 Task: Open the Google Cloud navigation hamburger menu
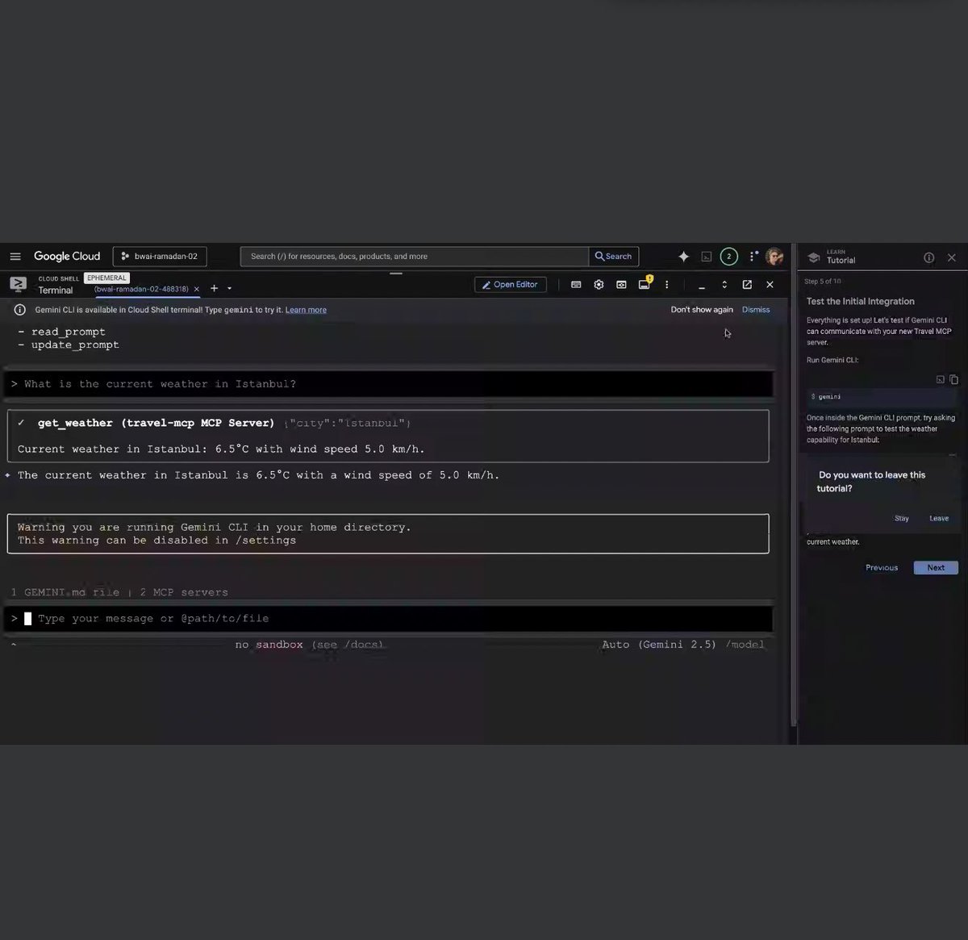pos(15,257)
